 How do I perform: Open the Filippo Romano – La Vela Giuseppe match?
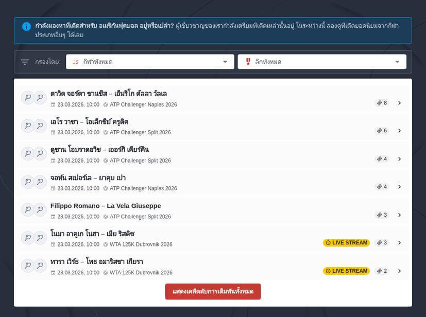106,206
